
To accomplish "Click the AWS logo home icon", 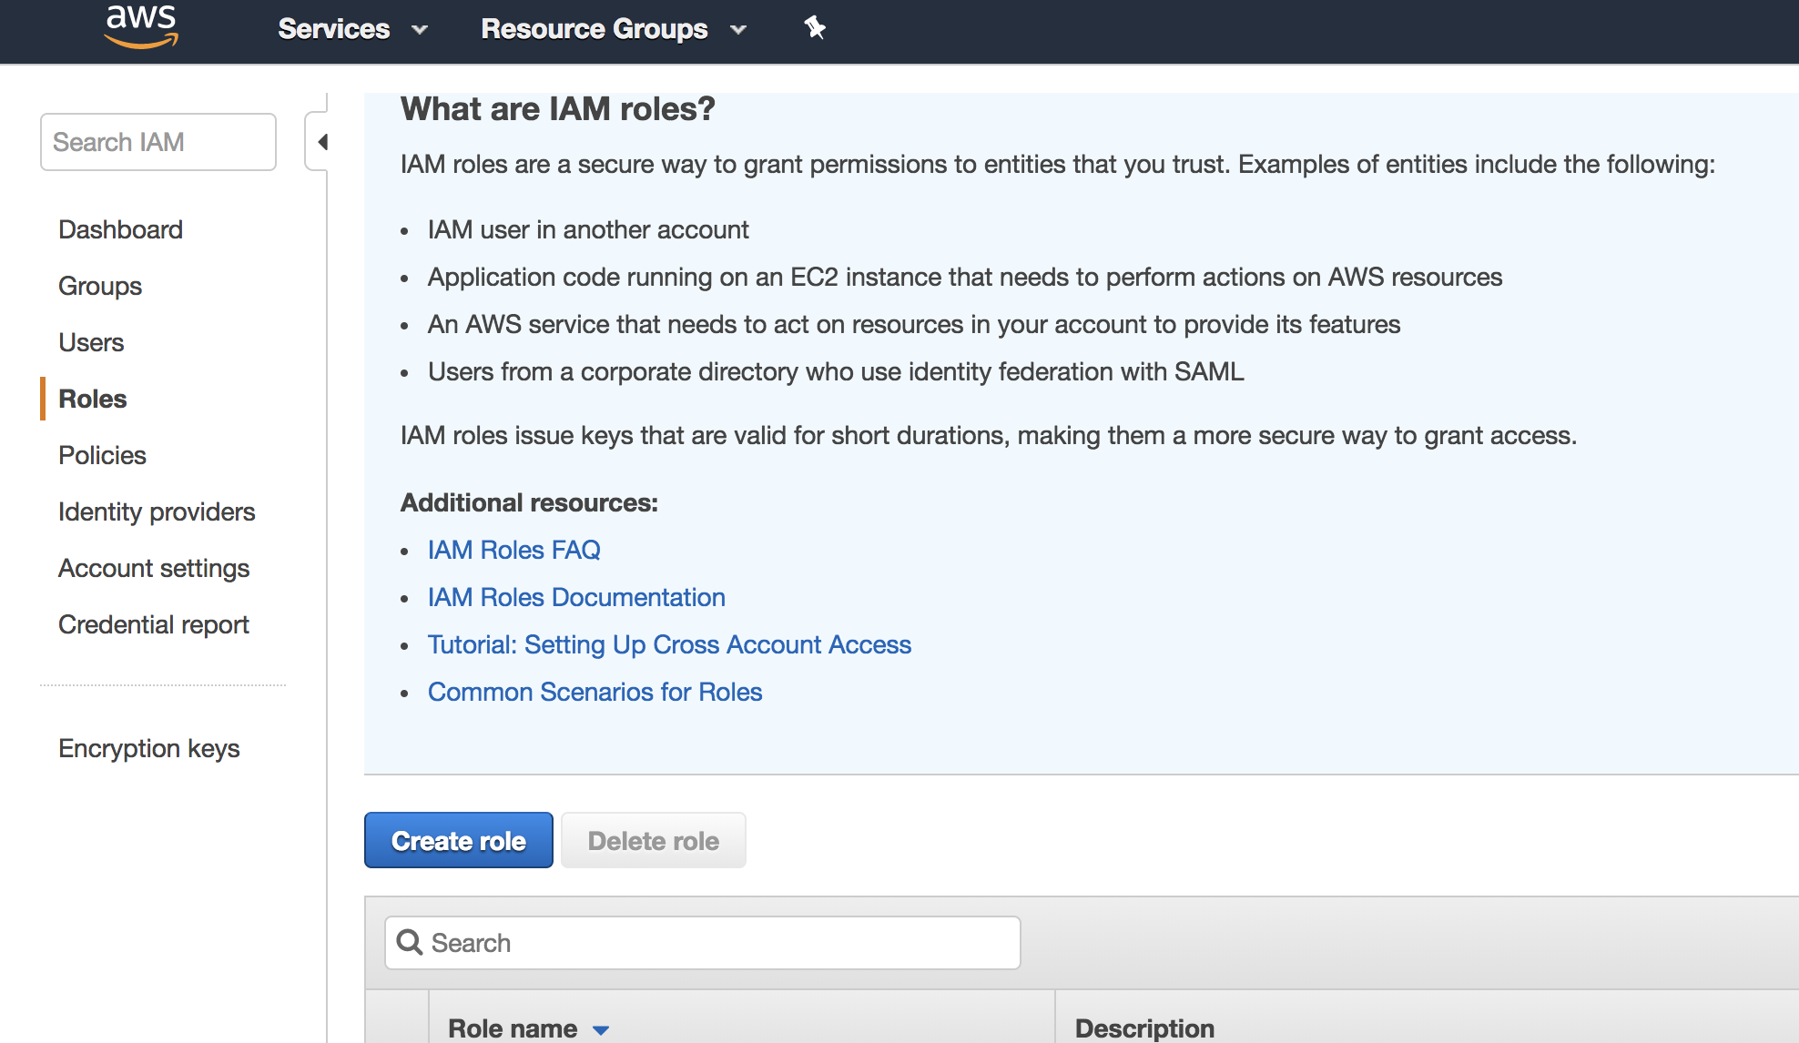I will (x=141, y=25).
